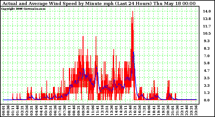215x117 pixels.
Task: Click the 00:01 time label
Action: [3, 110]
